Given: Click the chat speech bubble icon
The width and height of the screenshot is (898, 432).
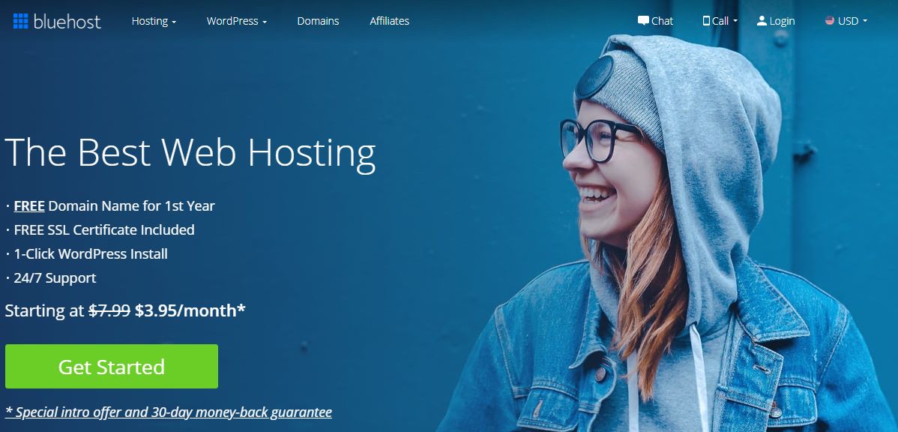Looking at the screenshot, I should click(643, 21).
